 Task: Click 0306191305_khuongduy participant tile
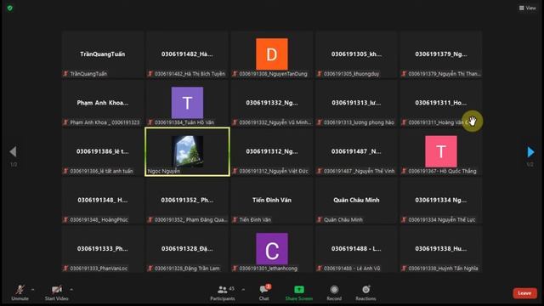click(356, 54)
